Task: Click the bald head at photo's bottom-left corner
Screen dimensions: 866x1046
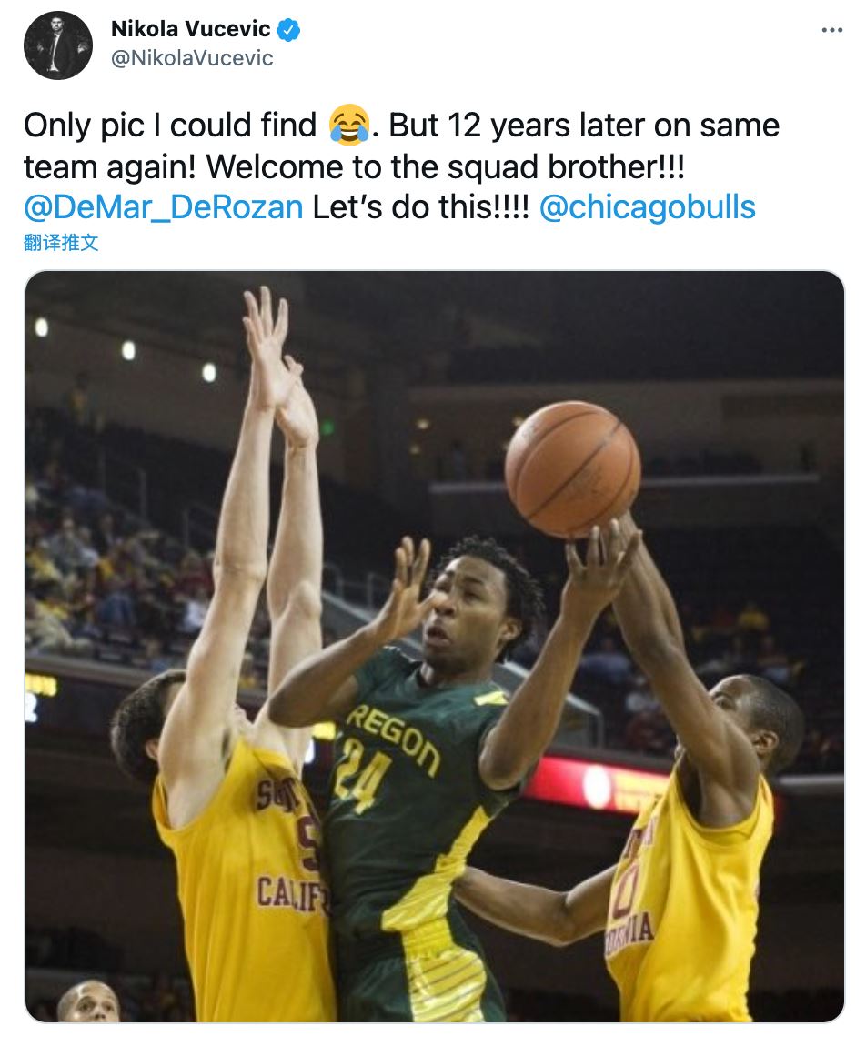Action: click(88, 1001)
